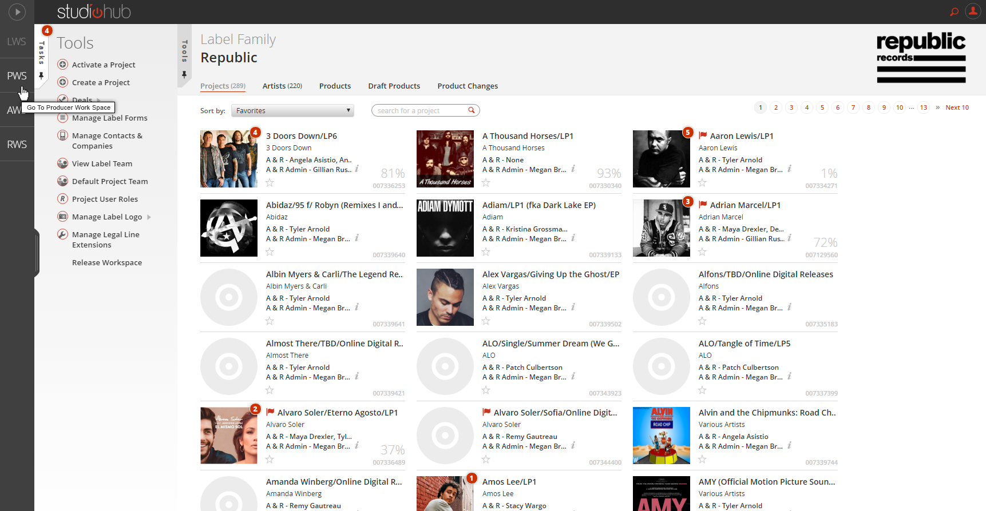Click the Manage Contacts & Companies icon
986x511 pixels.
coord(63,135)
